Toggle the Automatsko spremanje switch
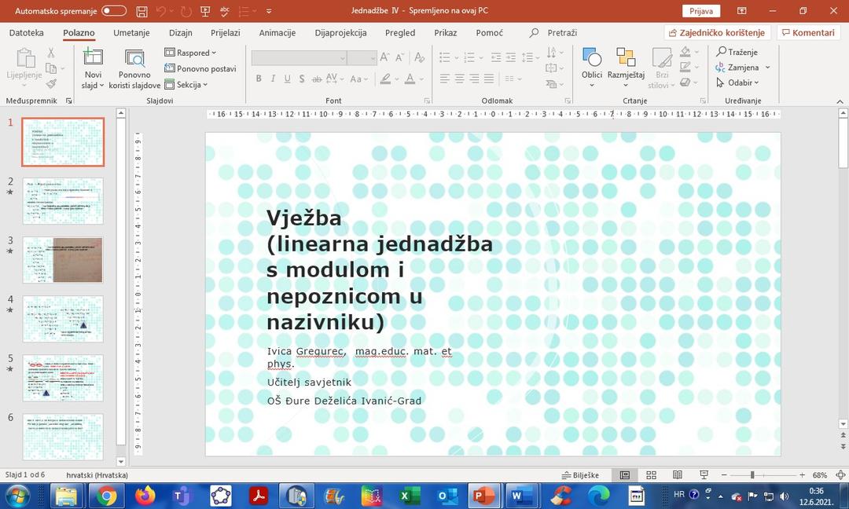849x509 pixels. pos(114,11)
